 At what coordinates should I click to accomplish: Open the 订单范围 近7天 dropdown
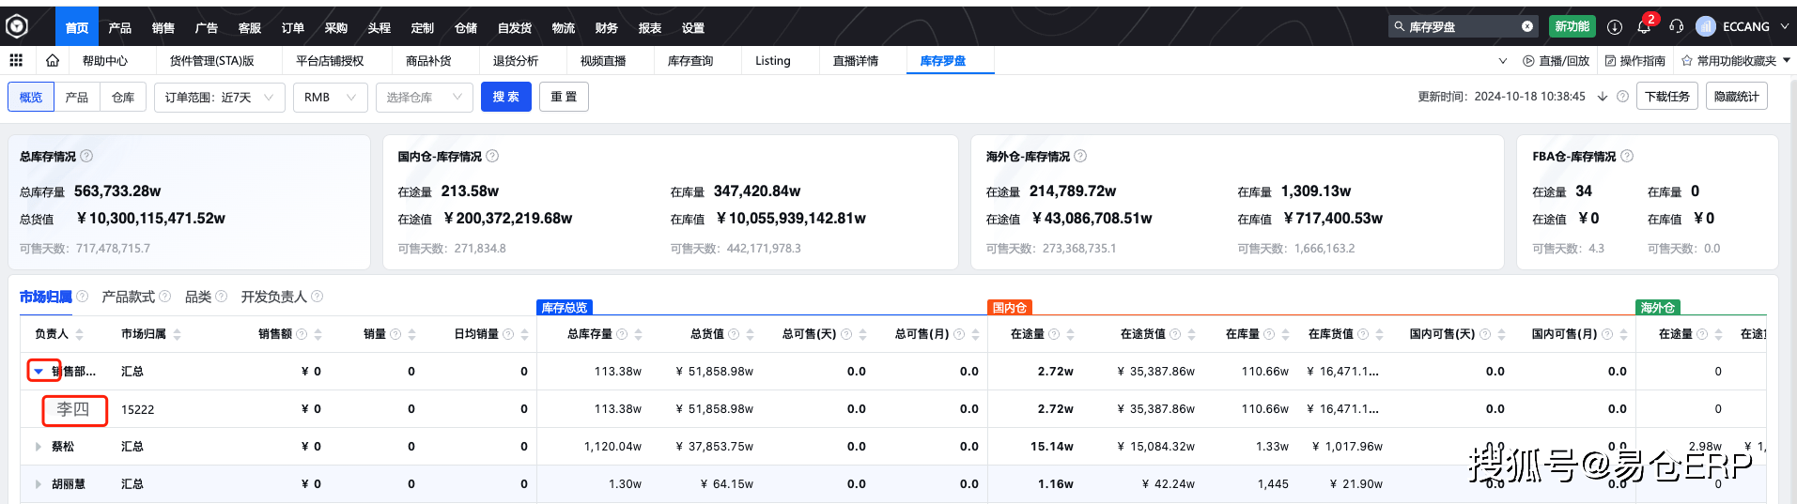[219, 98]
